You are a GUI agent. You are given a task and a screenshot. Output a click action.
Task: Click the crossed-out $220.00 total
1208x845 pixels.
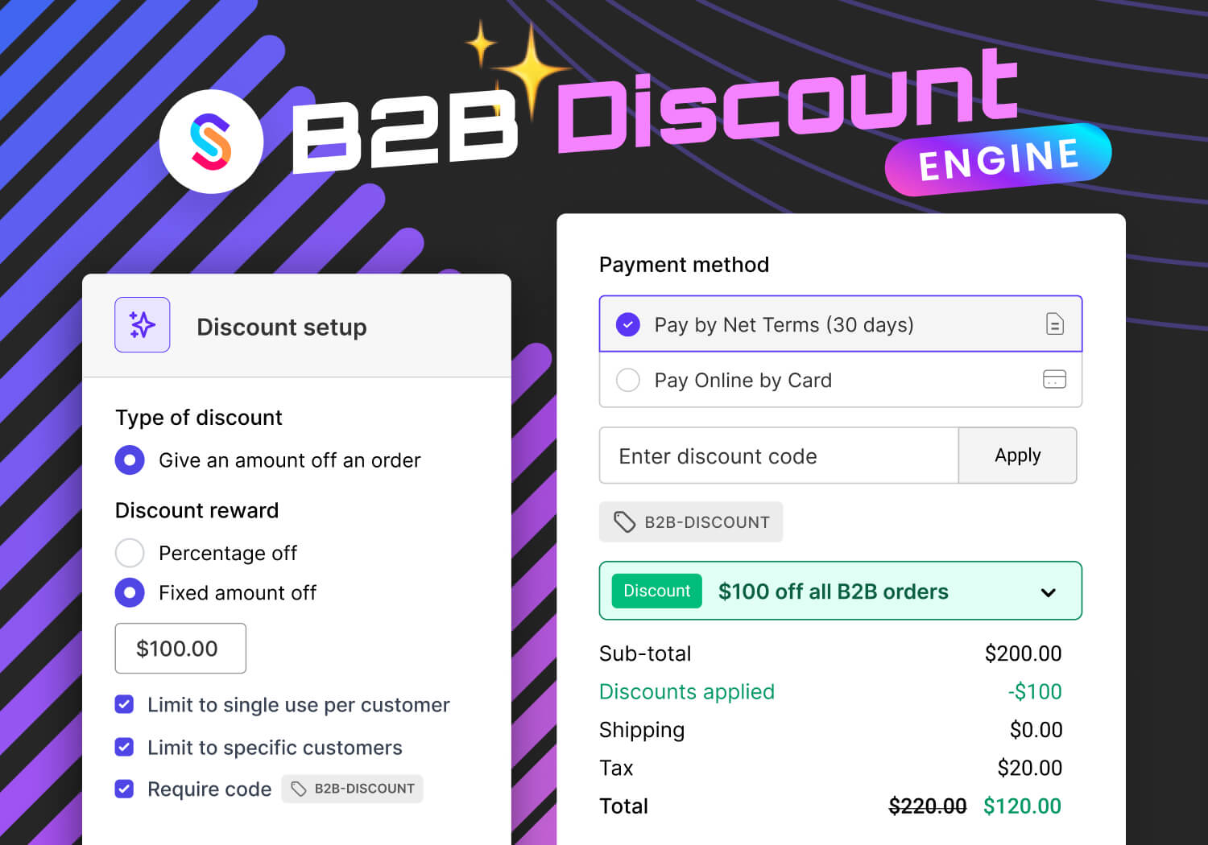click(x=926, y=806)
